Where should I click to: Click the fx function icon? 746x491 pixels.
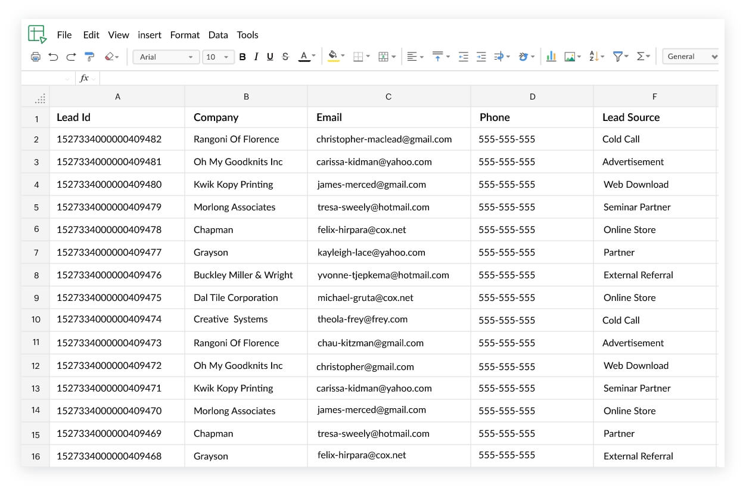(x=84, y=78)
